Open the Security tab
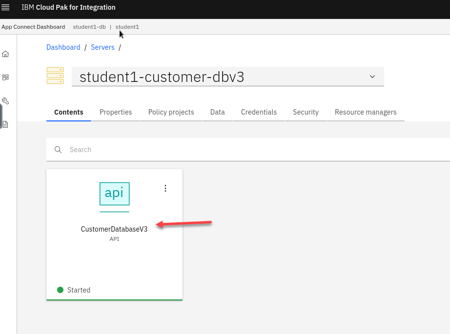The height and width of the screenshot is (334, 450). pos(306,112)
